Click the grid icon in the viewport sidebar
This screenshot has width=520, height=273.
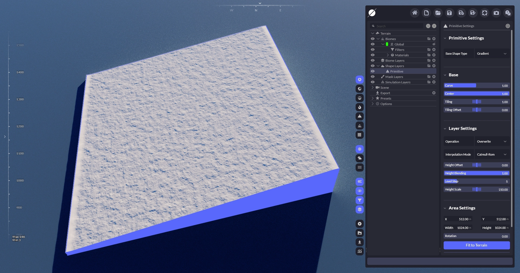click(x=360, y=135)
